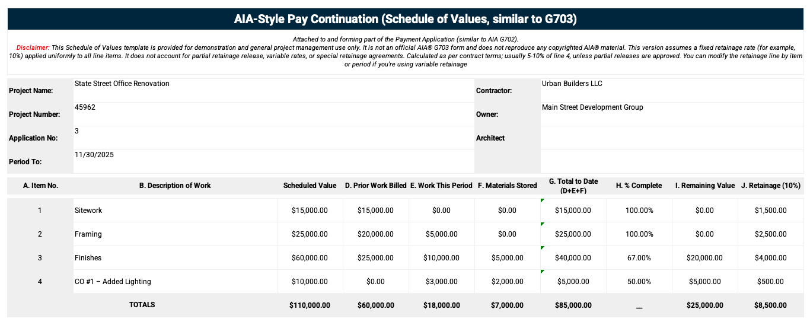Click the Period To date 11/30/2025
Viewport: 810px width, 325px height.
click(x=94, y=155)
